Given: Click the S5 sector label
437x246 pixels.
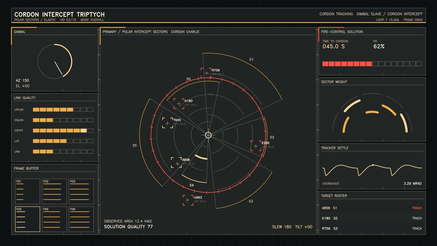Looking at the screenshot, I should [x=135, y=146].
